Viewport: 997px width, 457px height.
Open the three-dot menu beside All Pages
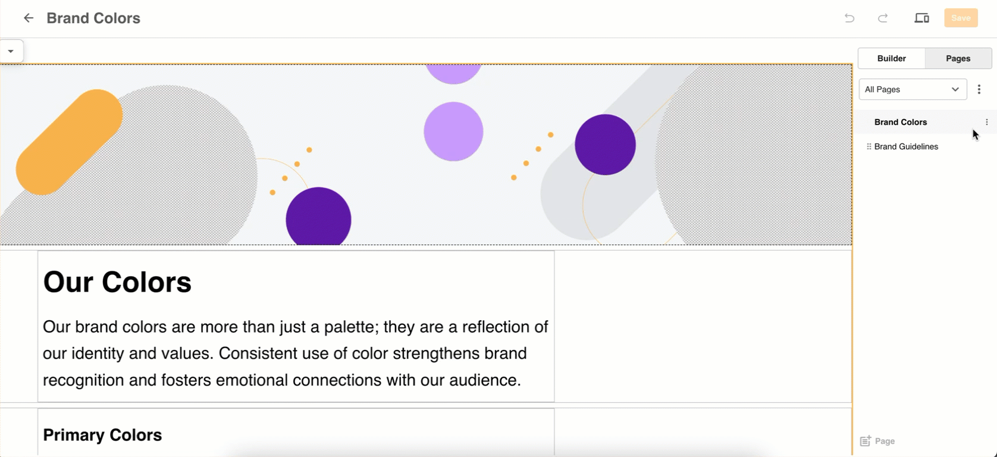click(980, 89)
